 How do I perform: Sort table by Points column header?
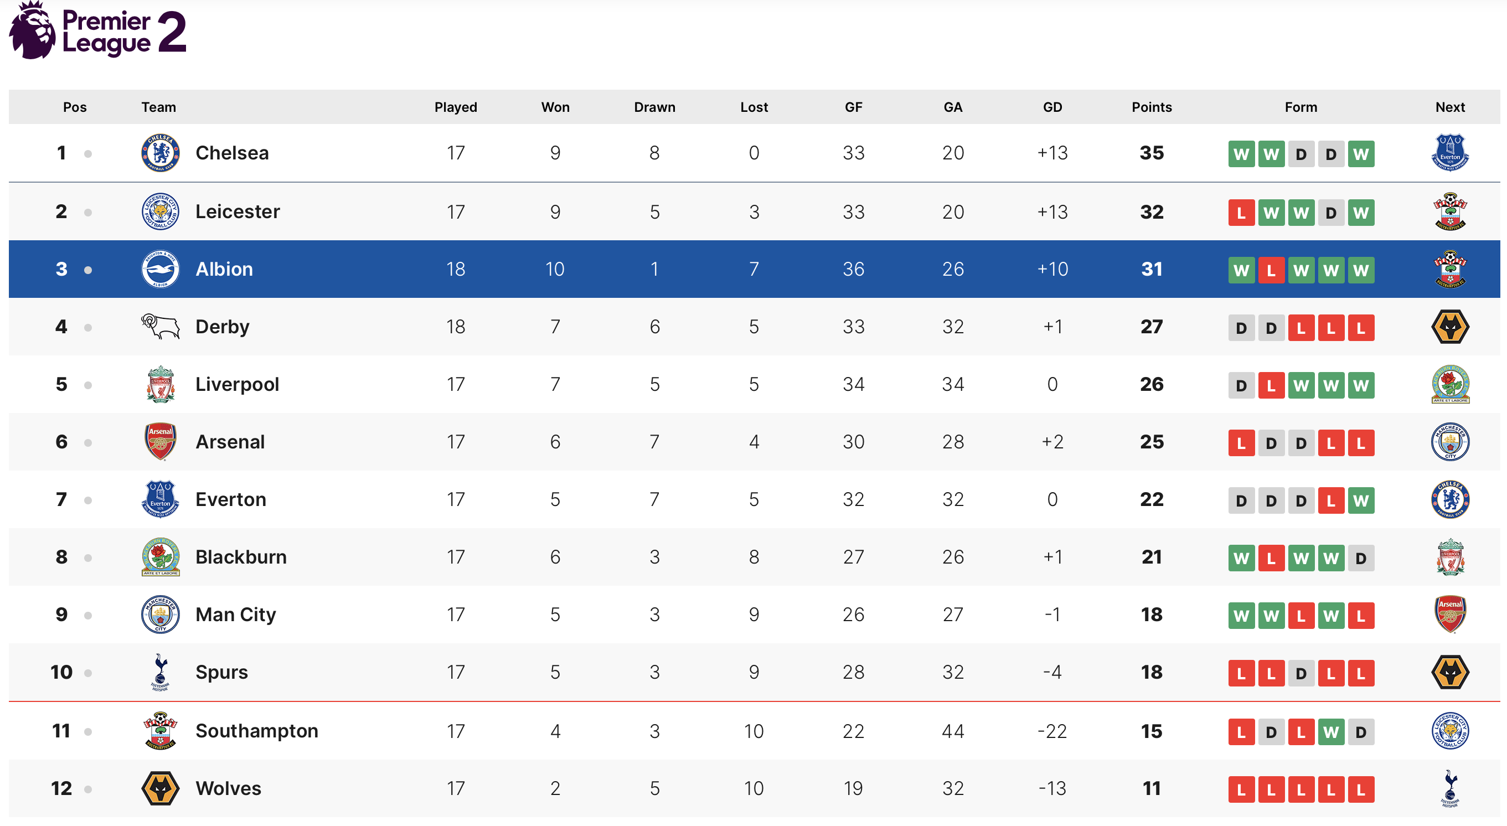[1152, 107]
